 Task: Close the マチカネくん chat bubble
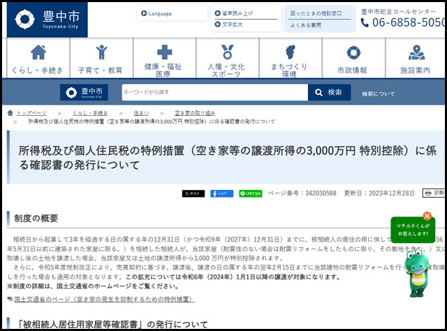click(427, 216)
